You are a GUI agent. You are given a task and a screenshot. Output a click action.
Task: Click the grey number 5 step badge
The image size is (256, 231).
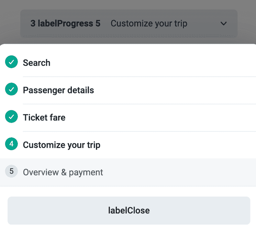coord(11,171)
